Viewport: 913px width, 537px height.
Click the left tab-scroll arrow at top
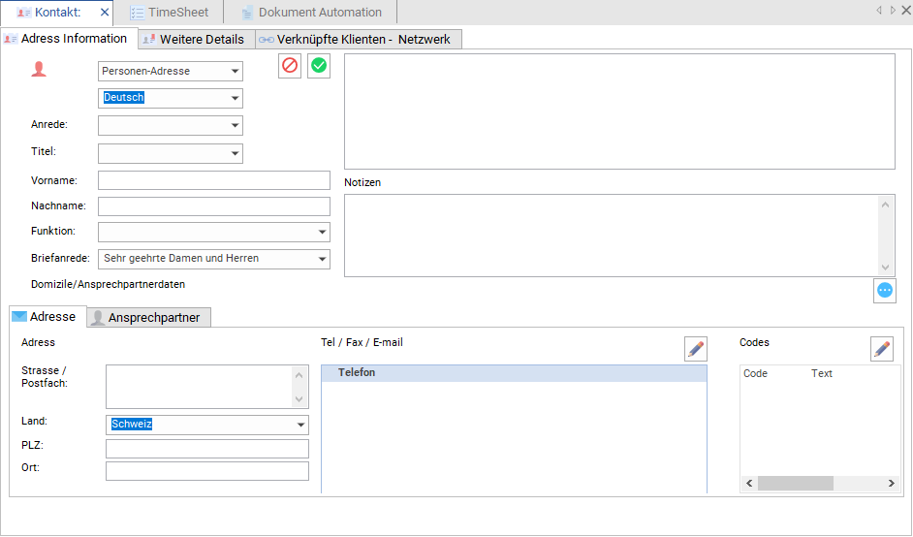(879, 10)
